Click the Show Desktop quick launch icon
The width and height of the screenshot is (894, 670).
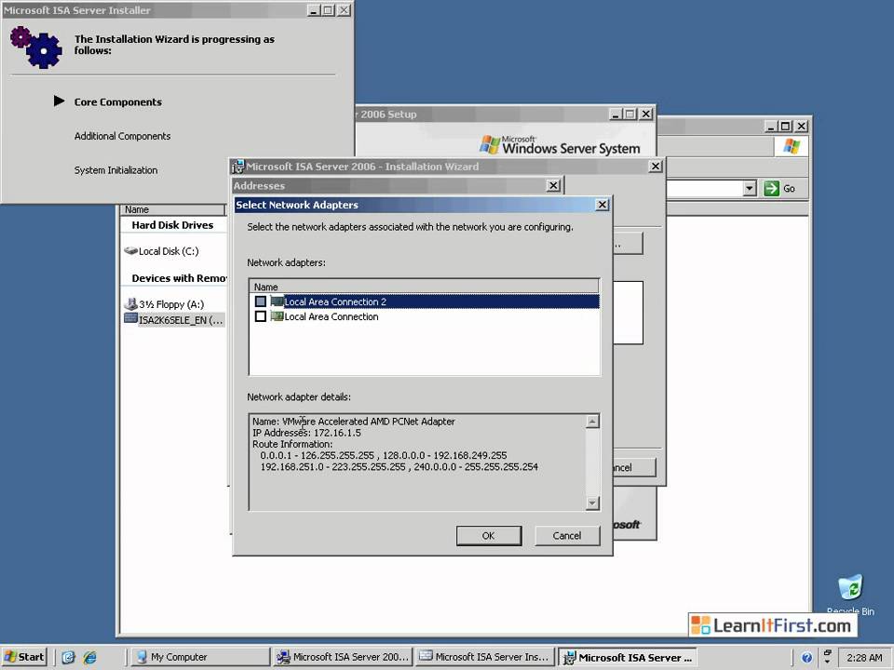(68, 658)
